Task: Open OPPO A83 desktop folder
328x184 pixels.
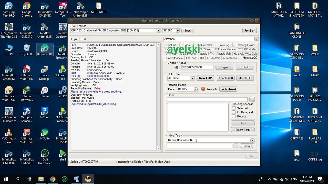Action: [297, 134]
